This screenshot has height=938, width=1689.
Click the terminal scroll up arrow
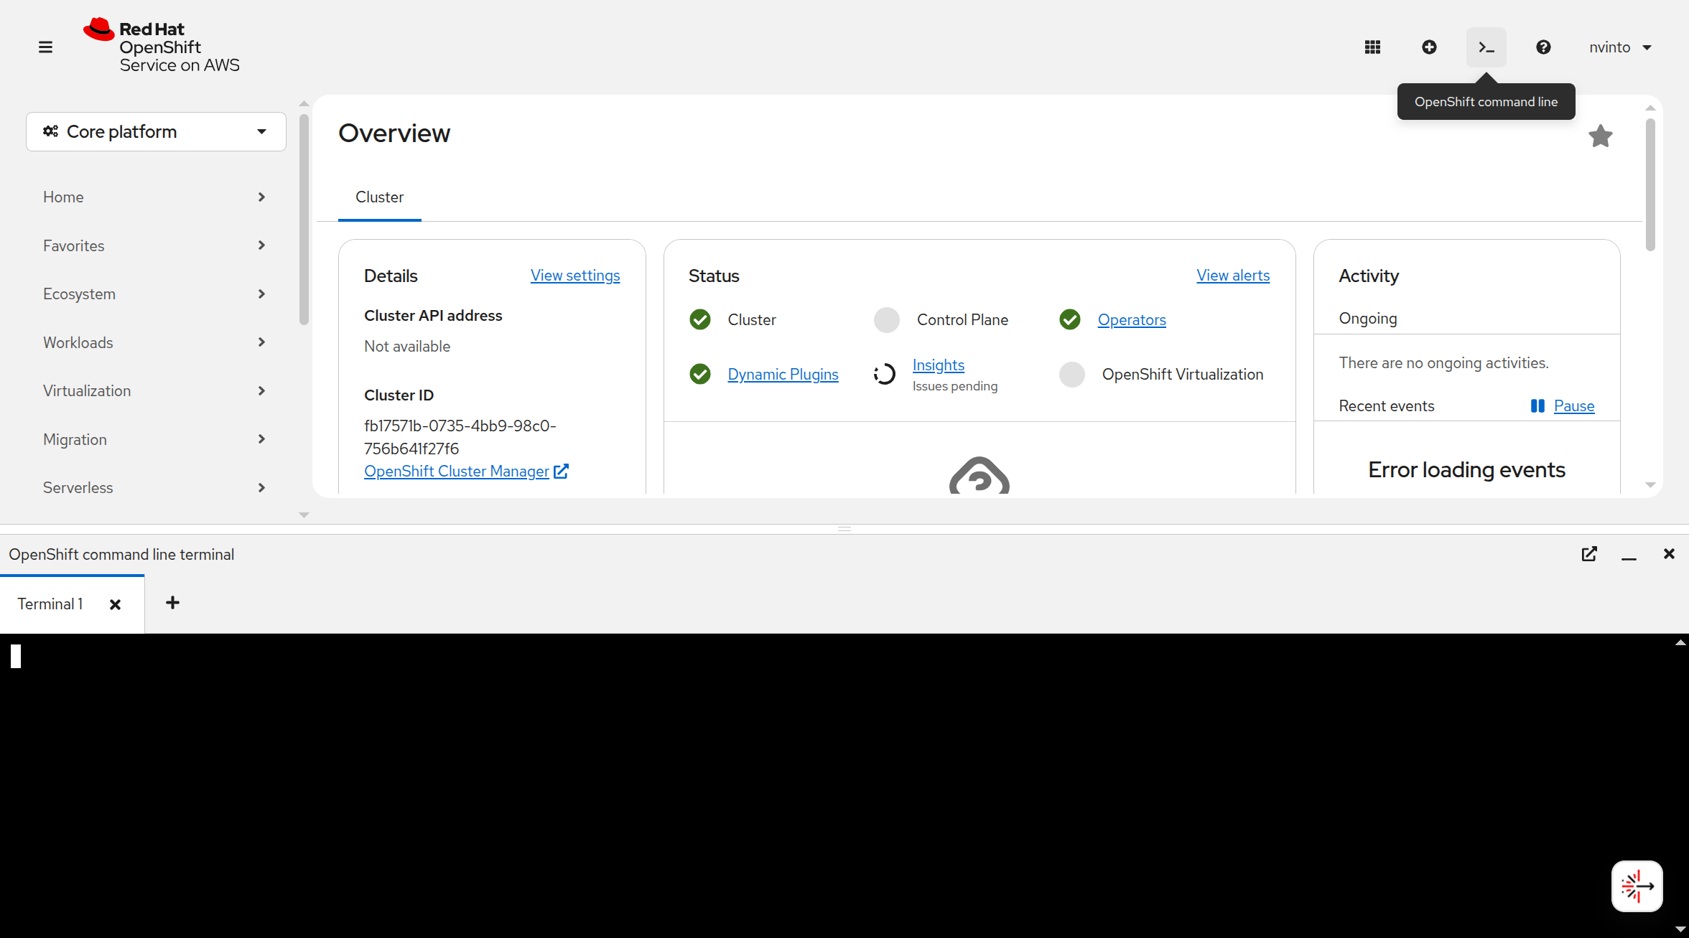point(1680,643)
